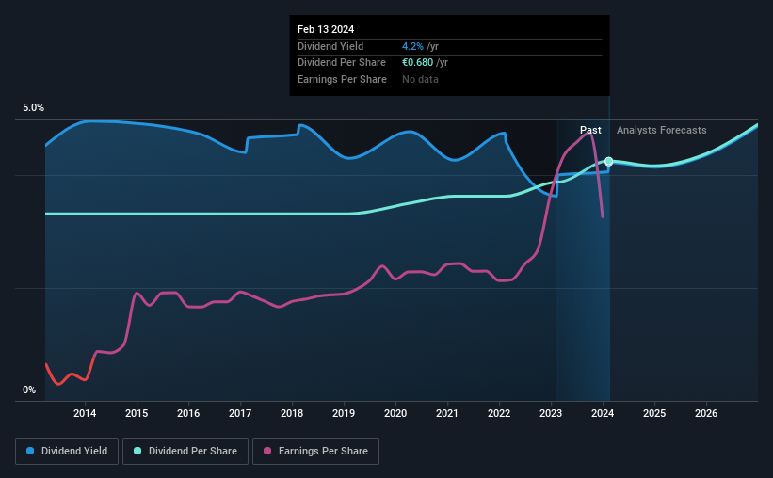Screen dimensions: 773x478
Task: Click the 2018 x-axis year label
Action: click(292, 413)
